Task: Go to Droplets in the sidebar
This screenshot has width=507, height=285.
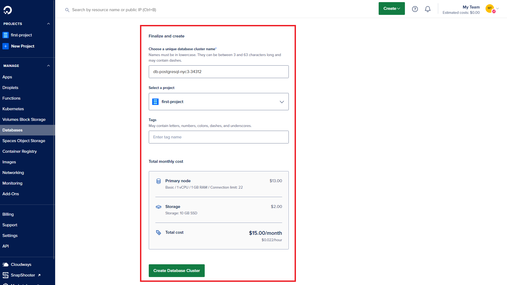Action: click(10, 88)
